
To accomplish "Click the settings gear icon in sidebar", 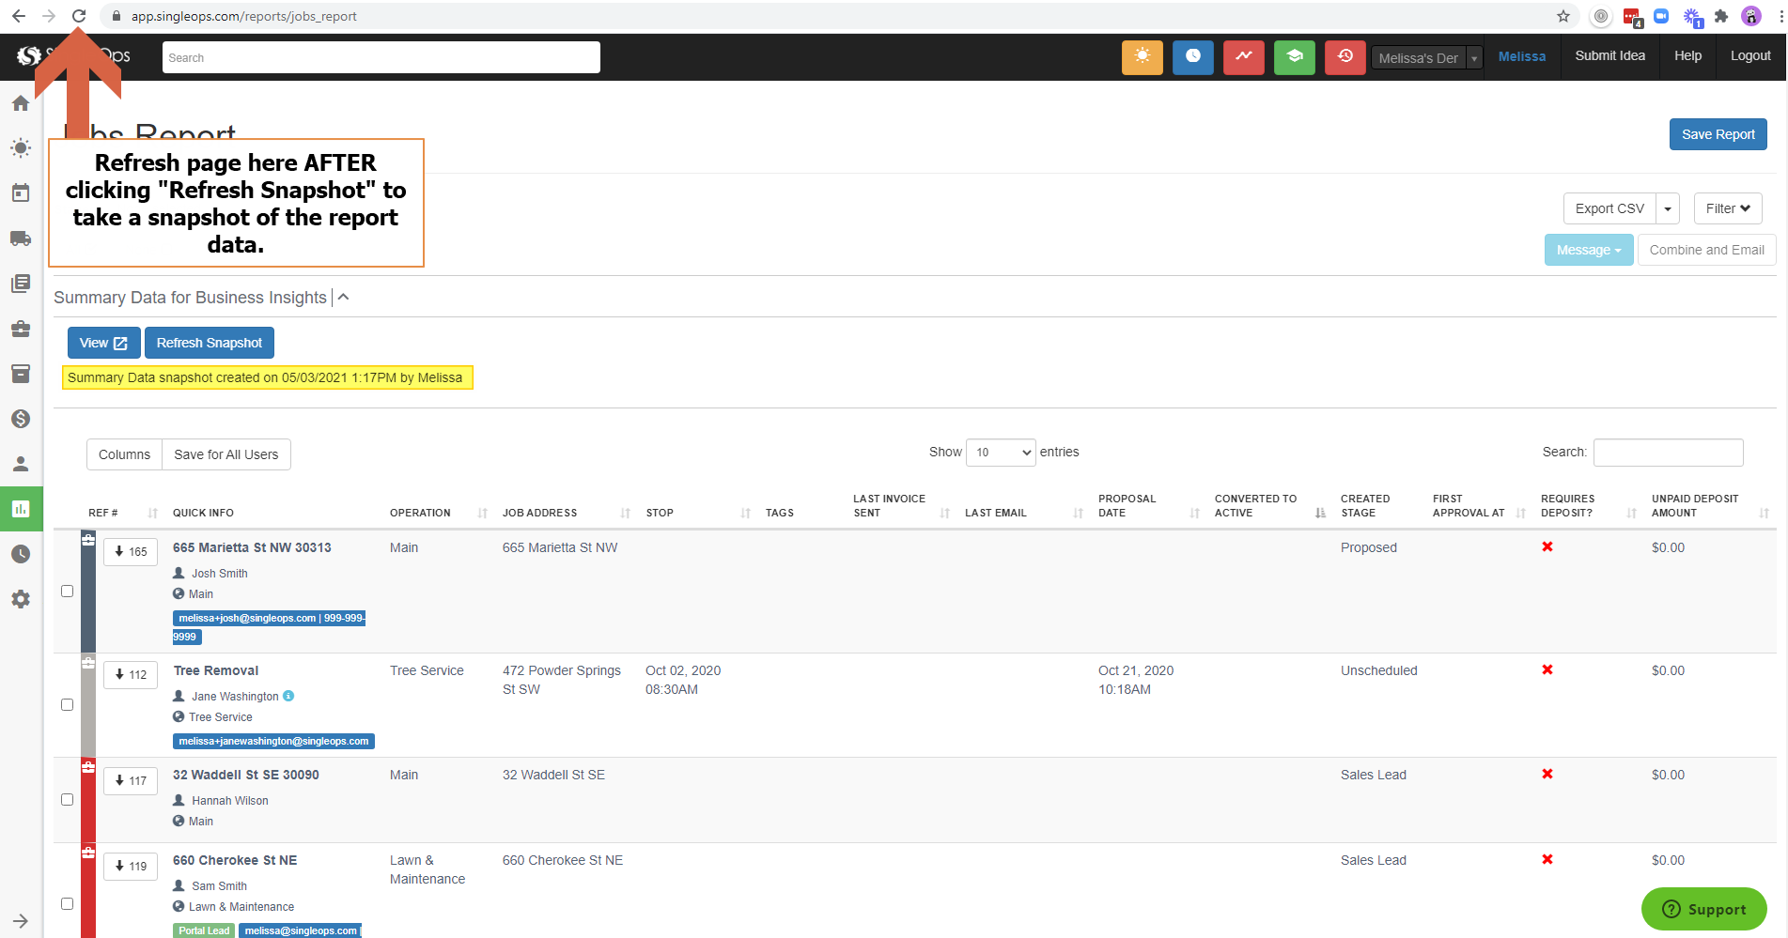I will [x=21, y=599].
